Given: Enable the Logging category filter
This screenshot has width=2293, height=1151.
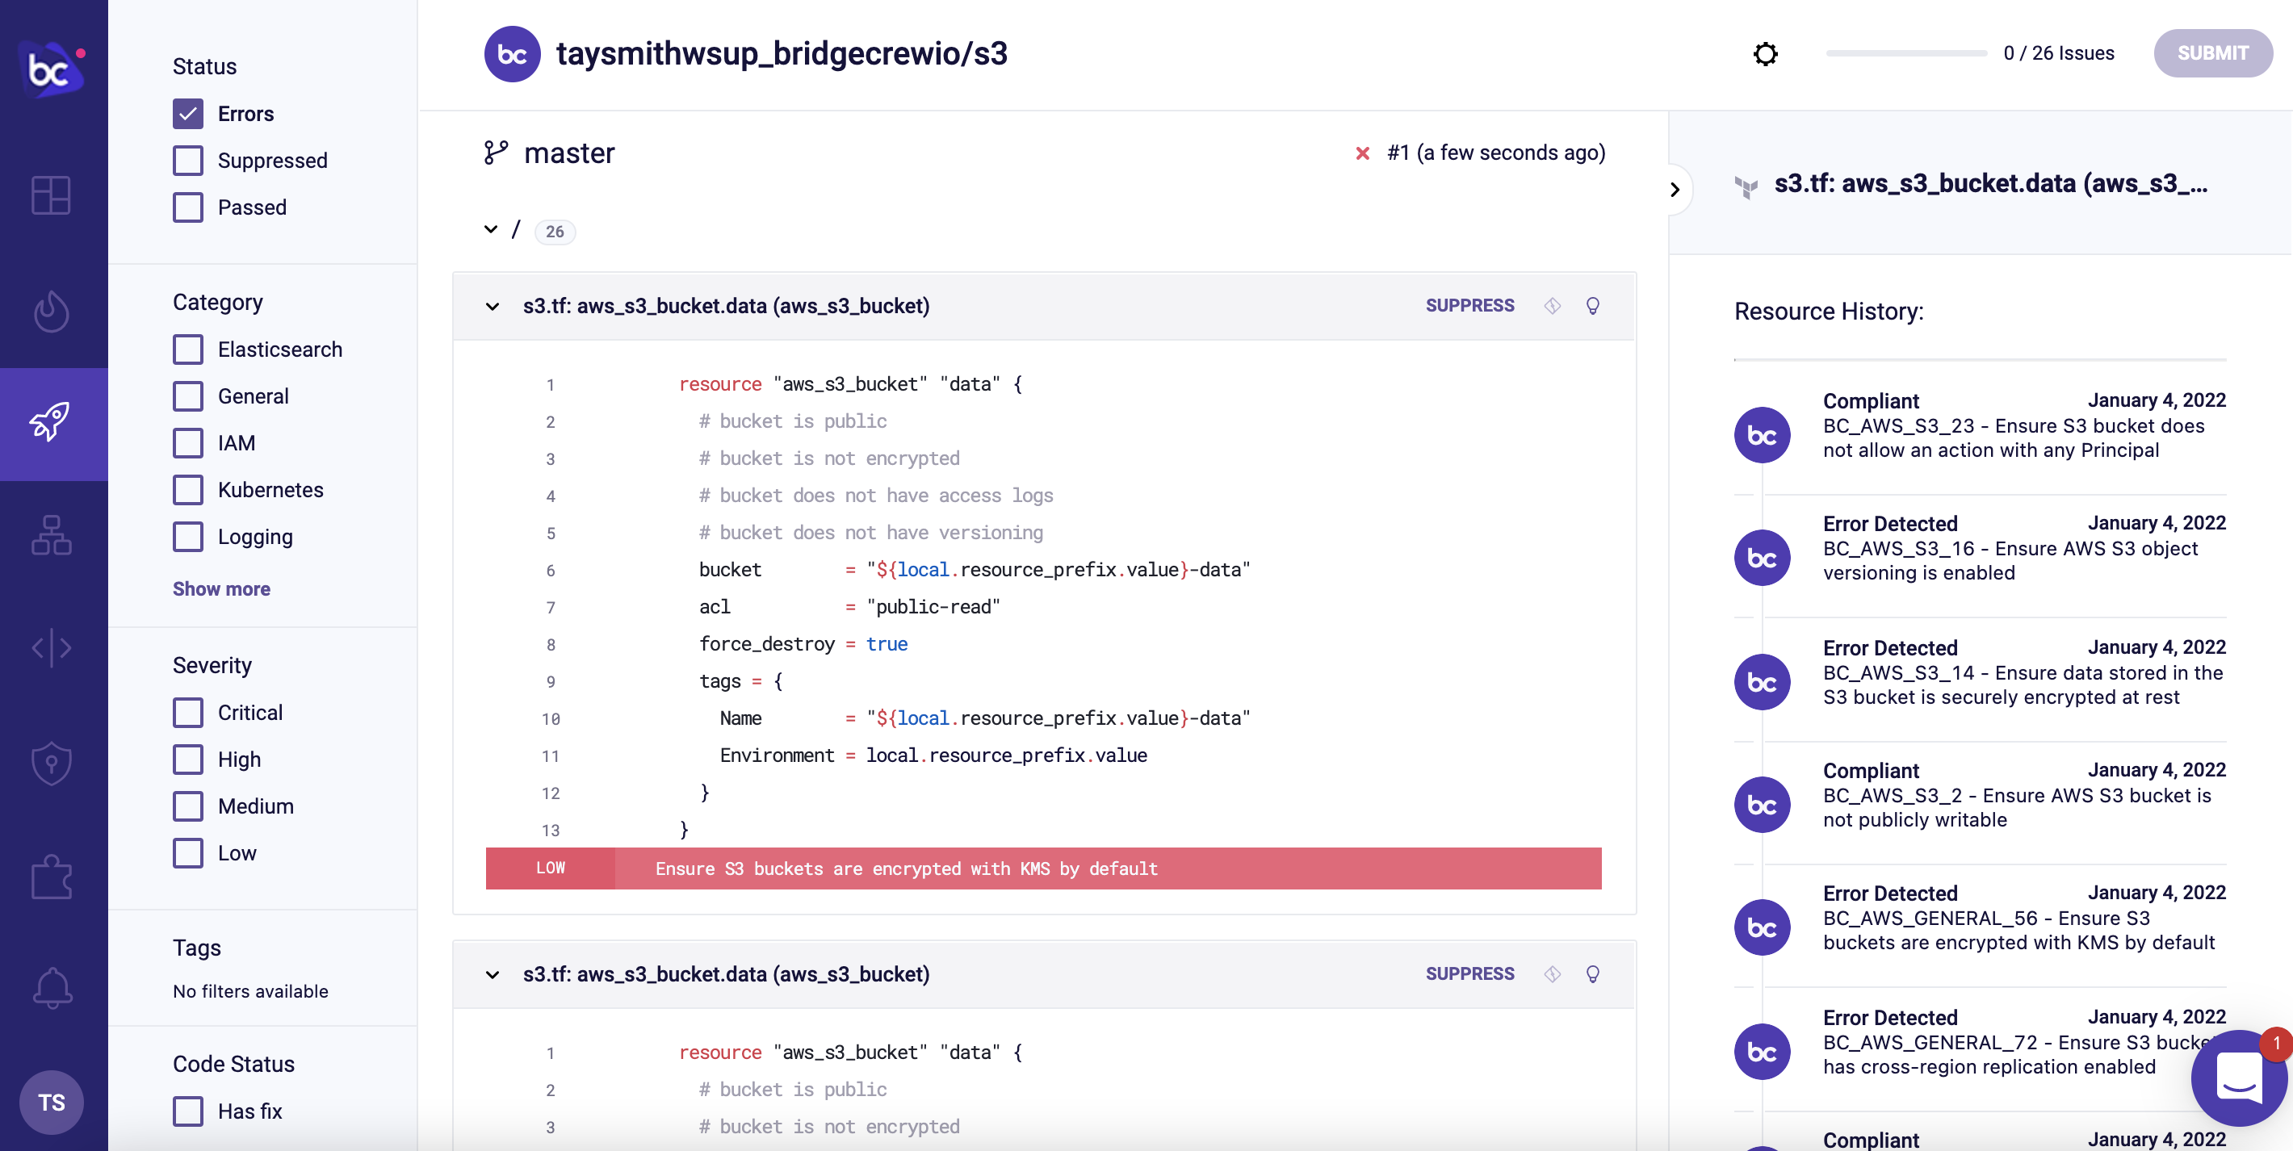Looking at the screenshot, I should [188, 537].
